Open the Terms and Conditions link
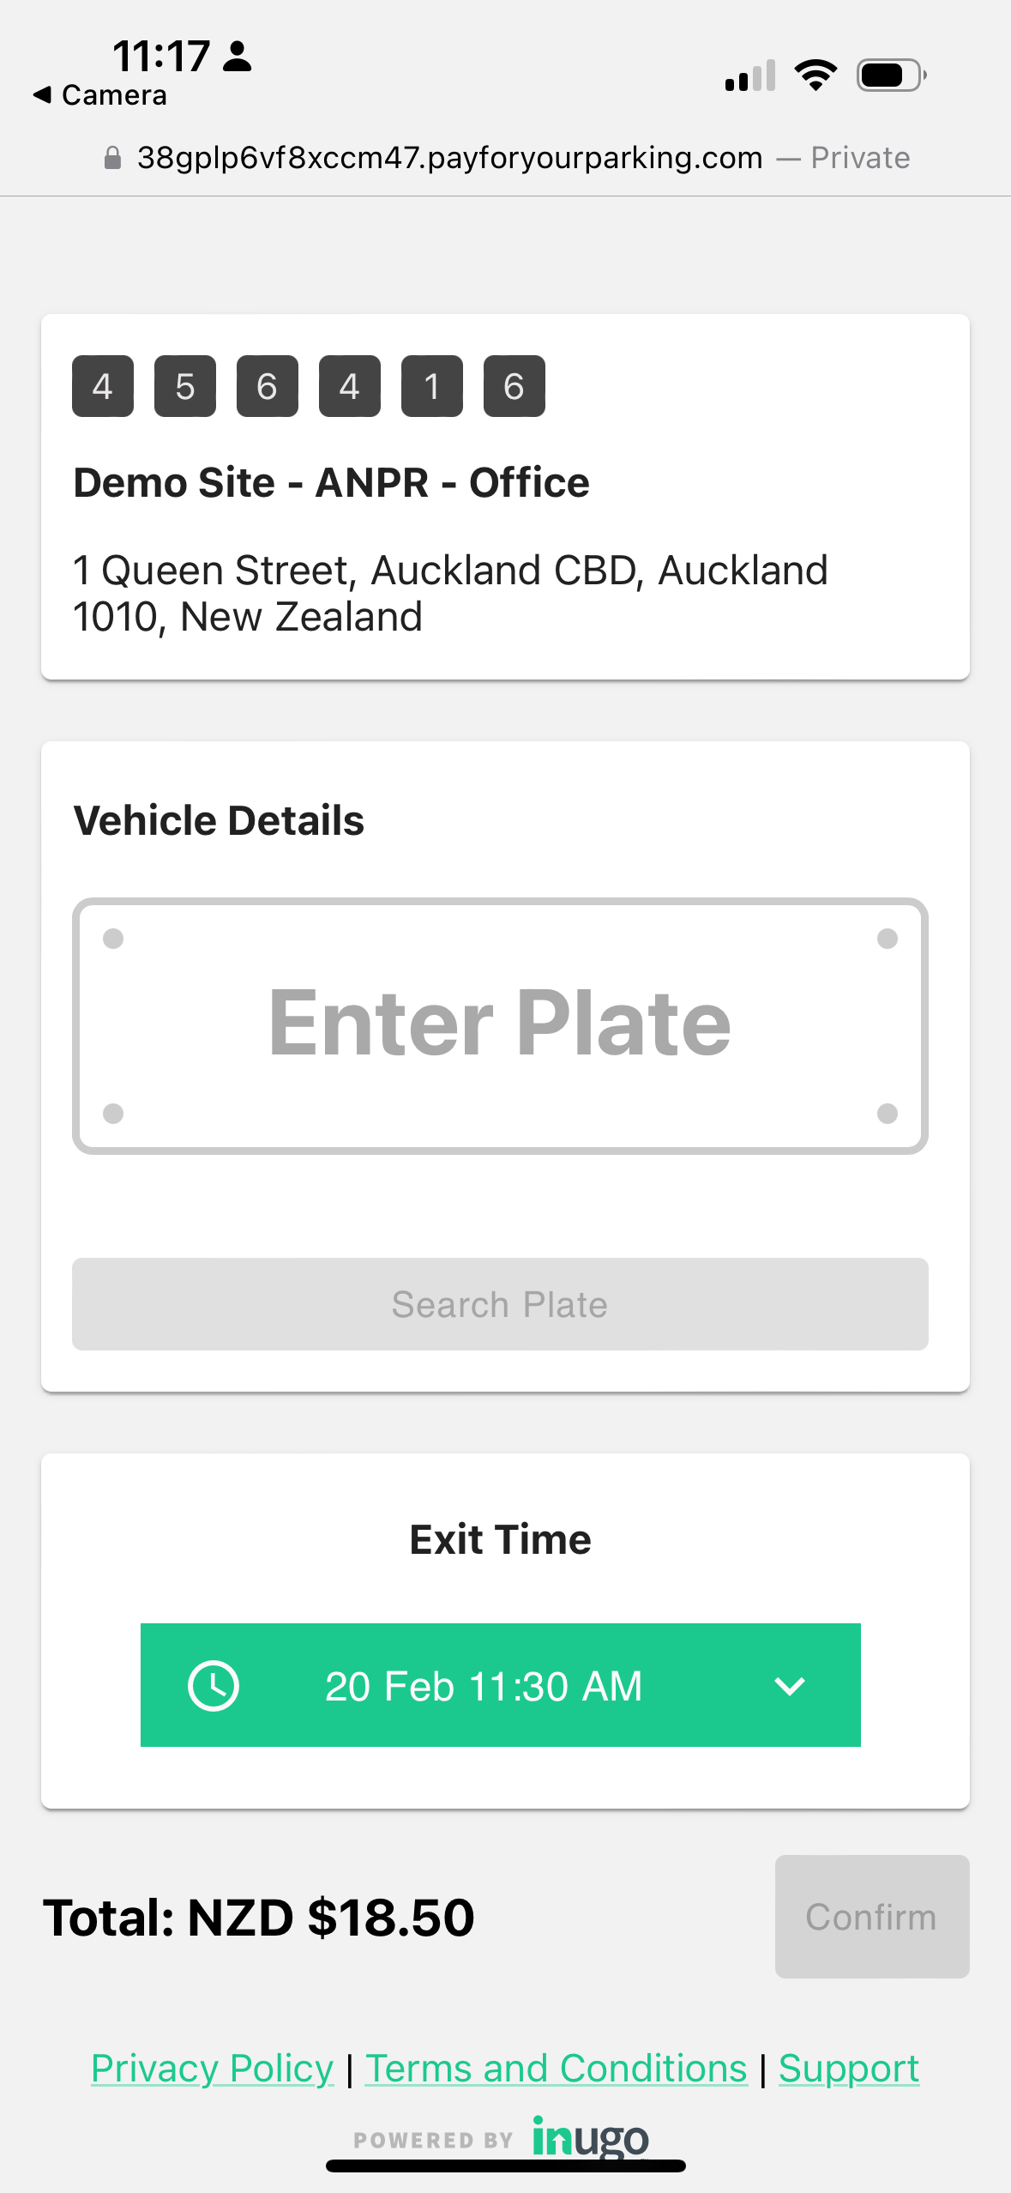The height and width of the screenshot is (2193, 1011). click(x=557, y=2069)
